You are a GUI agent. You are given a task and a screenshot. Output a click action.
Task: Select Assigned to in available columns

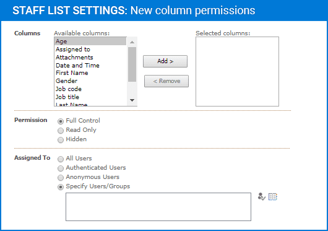(x=90, y=50)
